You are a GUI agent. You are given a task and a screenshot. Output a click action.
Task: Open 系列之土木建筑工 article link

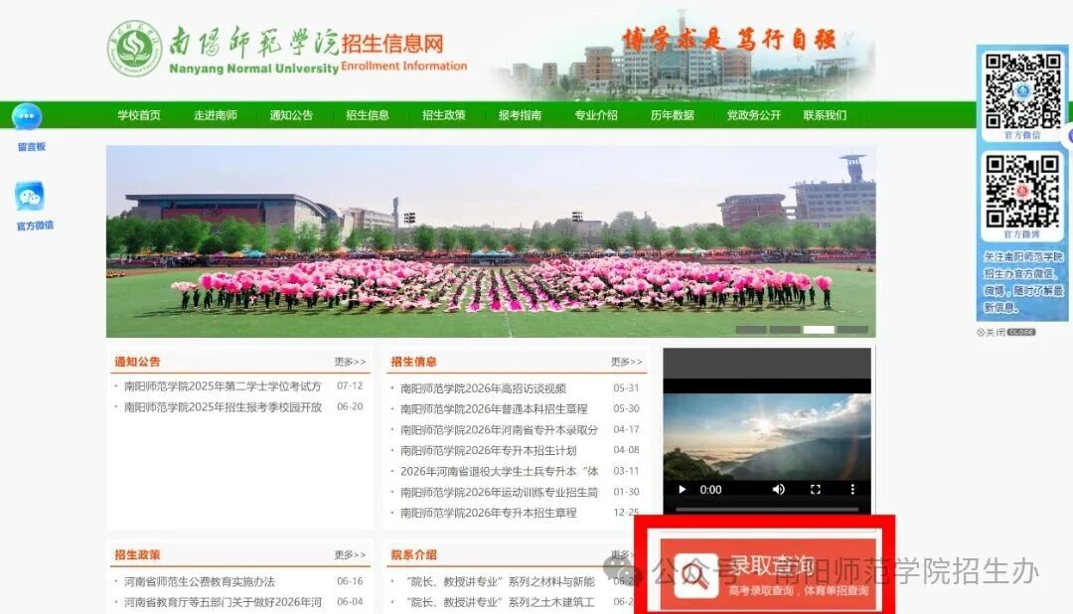click(500, 602)
